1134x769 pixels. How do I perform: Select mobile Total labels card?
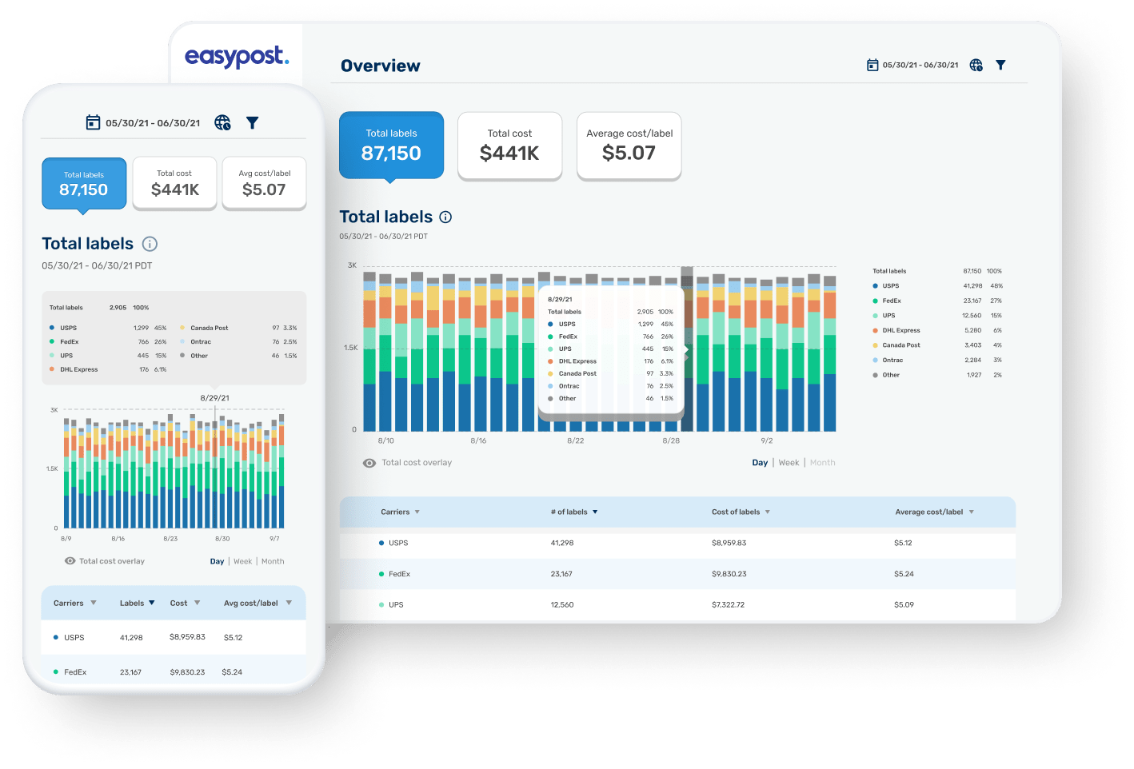pyautogui.click(x=84, y=183)
